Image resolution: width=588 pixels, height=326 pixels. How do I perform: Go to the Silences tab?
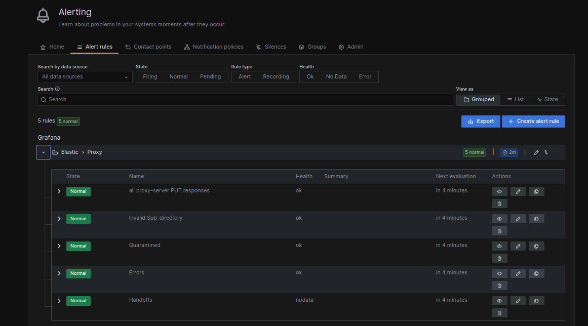[271, 47]
